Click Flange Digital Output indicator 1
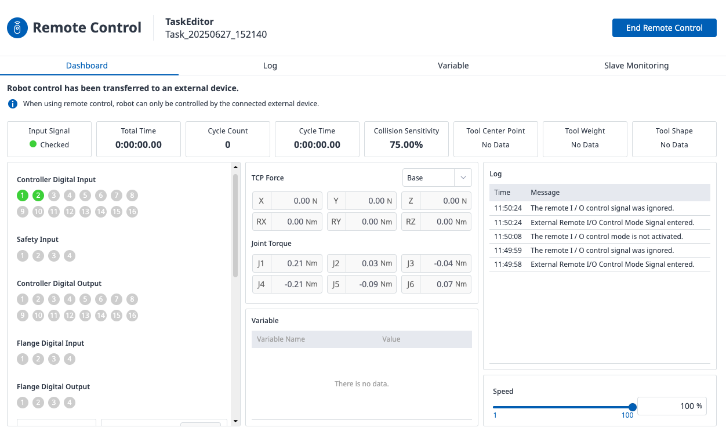726x431 pixels. tap(23, 403)
